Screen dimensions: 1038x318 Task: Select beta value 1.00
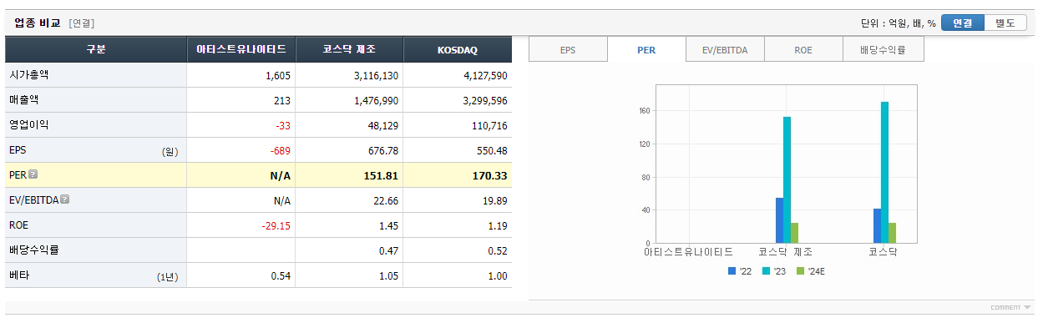(498, 276)
